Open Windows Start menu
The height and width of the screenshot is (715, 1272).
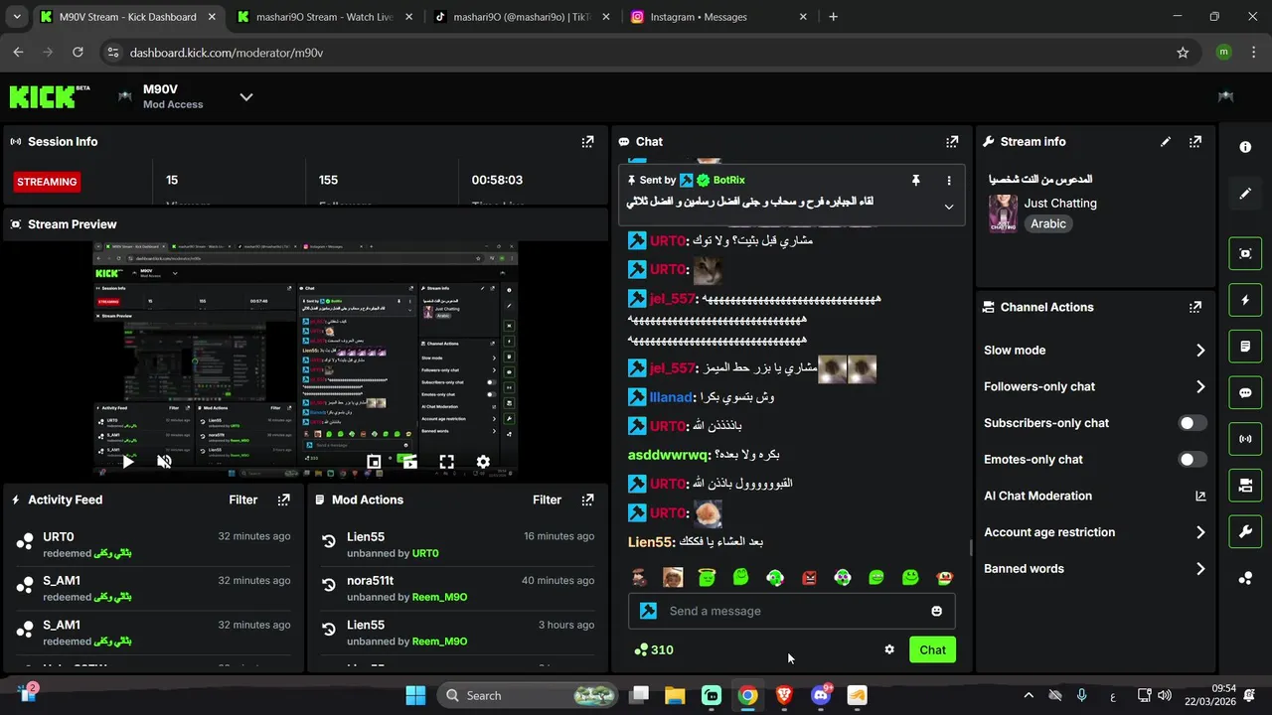click(415, 696)
